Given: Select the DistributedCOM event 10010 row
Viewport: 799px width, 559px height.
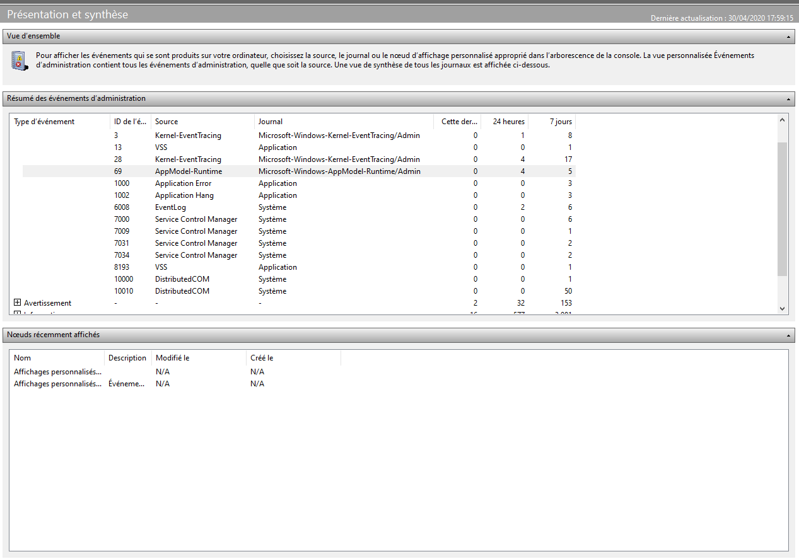Looking at the screenshot, I should [x=299, y=291].
